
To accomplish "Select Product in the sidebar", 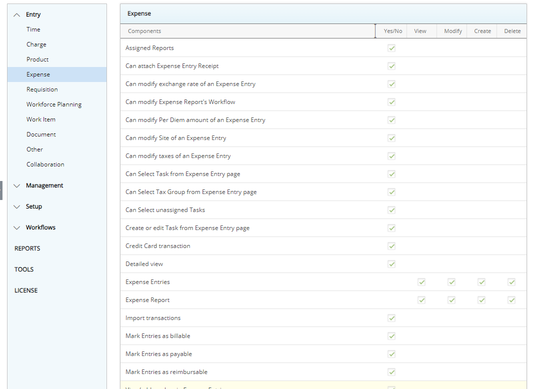I will pyautogui.click(x=37, y=59).
